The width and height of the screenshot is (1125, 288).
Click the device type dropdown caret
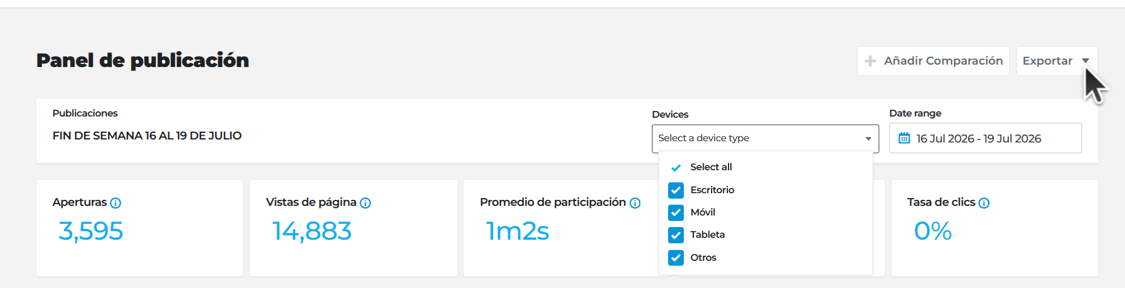(x=868, y=139)
